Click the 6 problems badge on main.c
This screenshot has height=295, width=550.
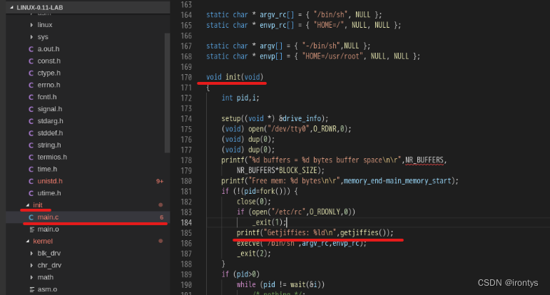coord(162,217)
